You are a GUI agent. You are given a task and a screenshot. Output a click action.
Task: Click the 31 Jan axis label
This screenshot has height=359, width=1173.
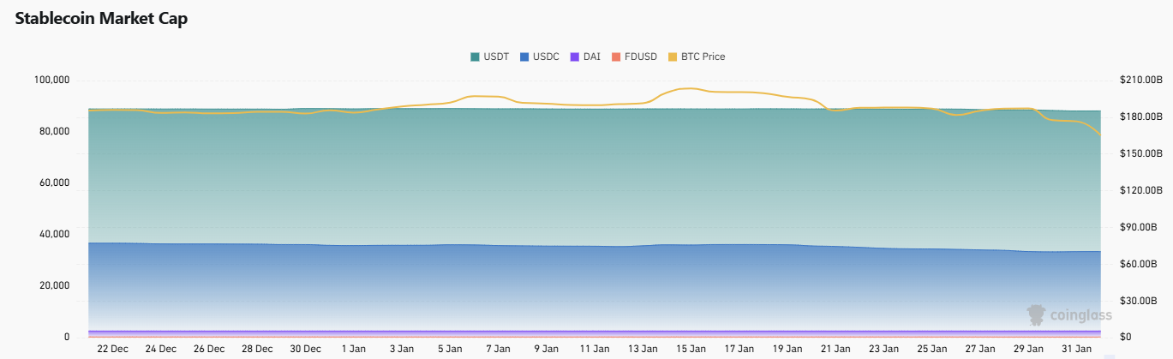pos(1076,350)
